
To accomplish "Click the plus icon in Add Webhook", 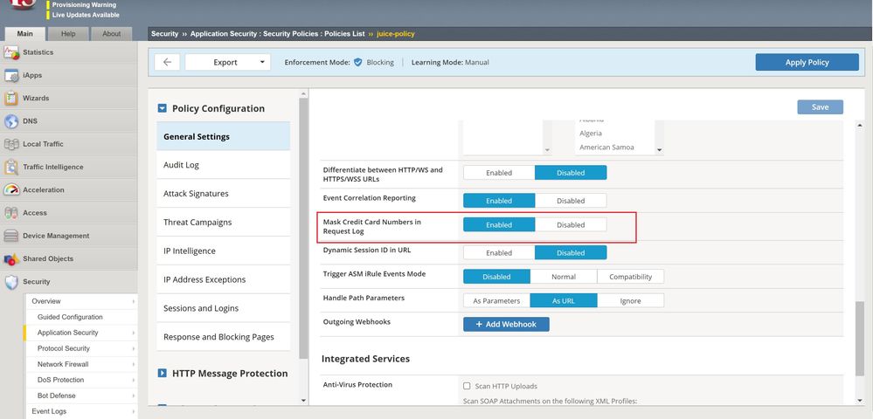I will point(479,325).
